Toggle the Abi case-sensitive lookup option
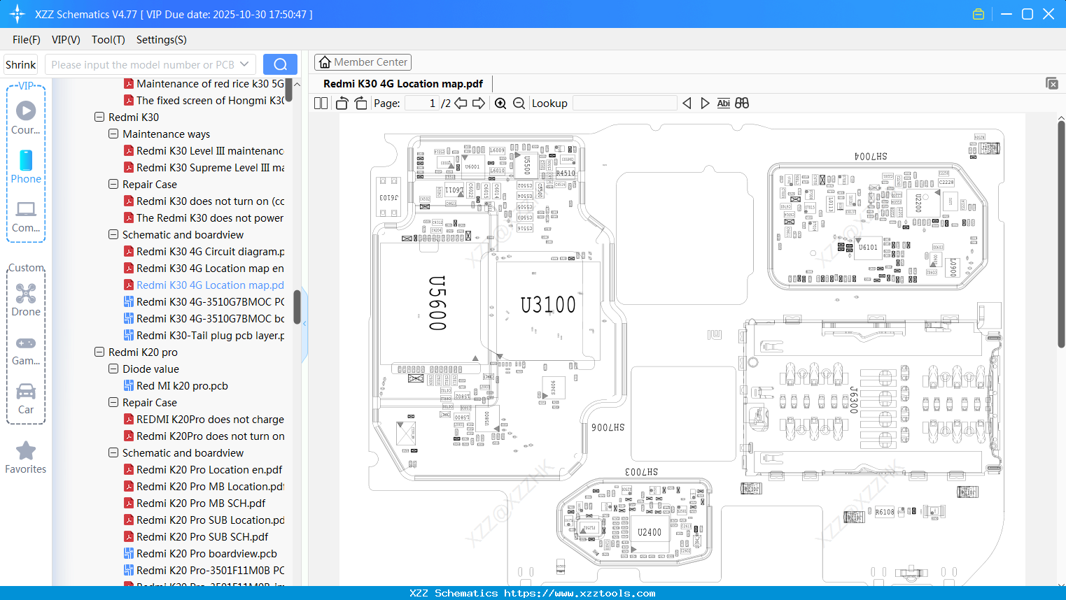Image resolution: width=1066 pixels, height=600 pixels. coord(723,103)
